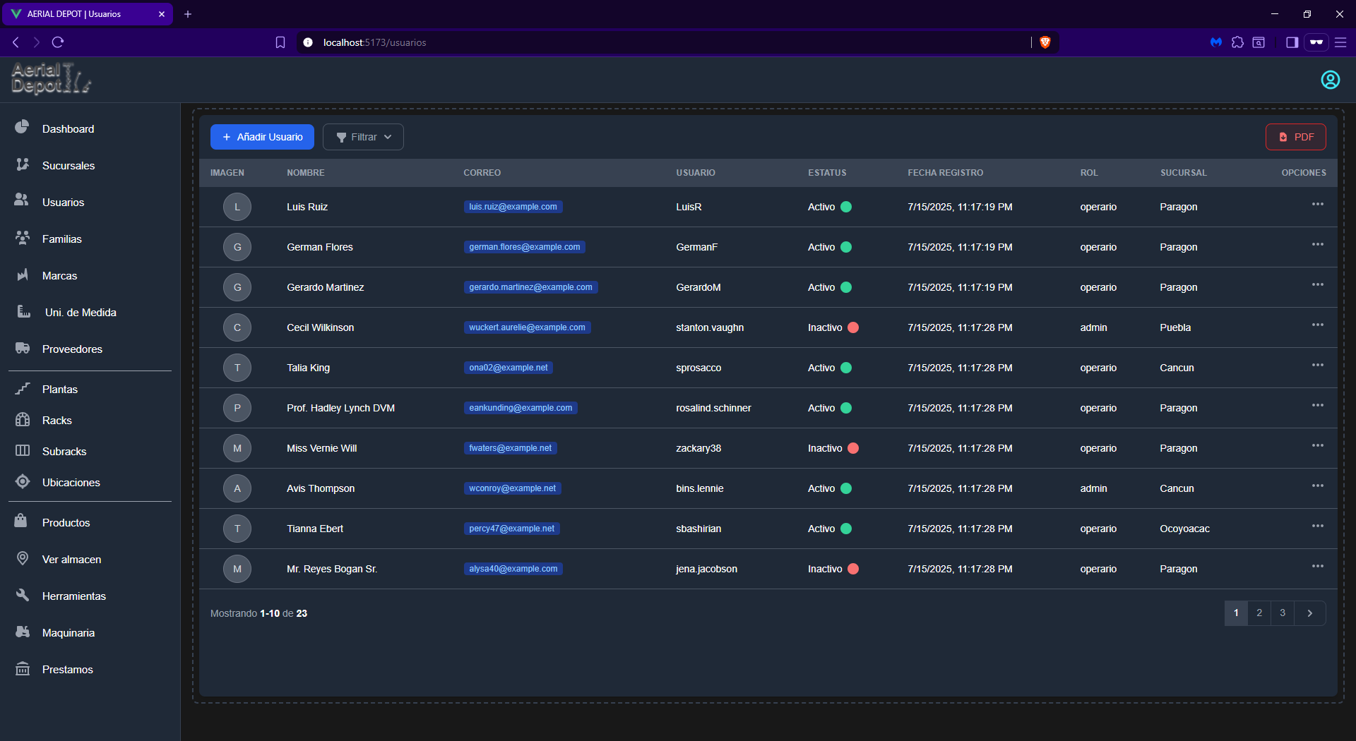Click the Ocoyoacac sucursal cell
Image resolution: width=1356 pixels, height=741 pixels.
coord(1184,529)
